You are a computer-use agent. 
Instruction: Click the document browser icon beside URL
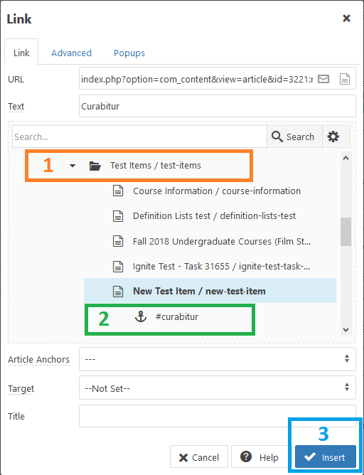tap(345, 79)
